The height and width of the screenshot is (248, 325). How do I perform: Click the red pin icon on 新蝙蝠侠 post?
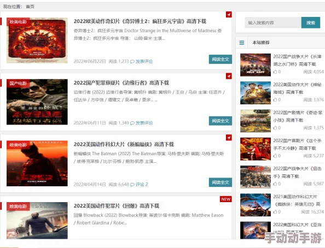[x=229, y=138]
